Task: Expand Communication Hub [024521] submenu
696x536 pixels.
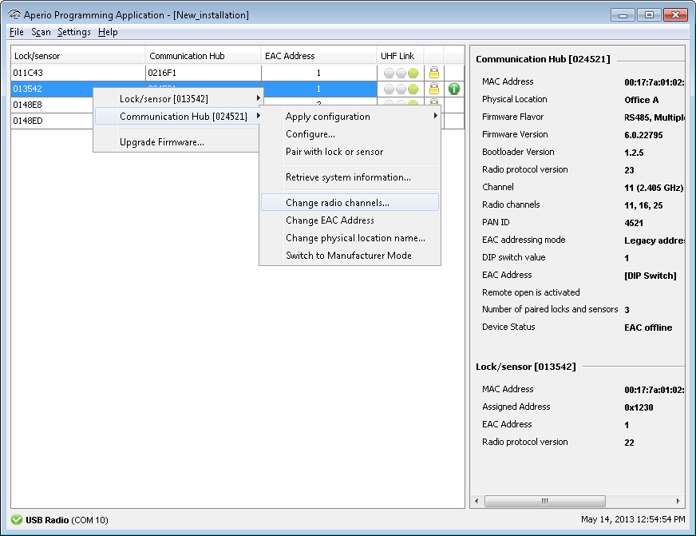Action: 179,117
